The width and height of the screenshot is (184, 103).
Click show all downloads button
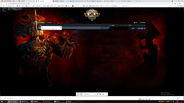click(178, 98)
